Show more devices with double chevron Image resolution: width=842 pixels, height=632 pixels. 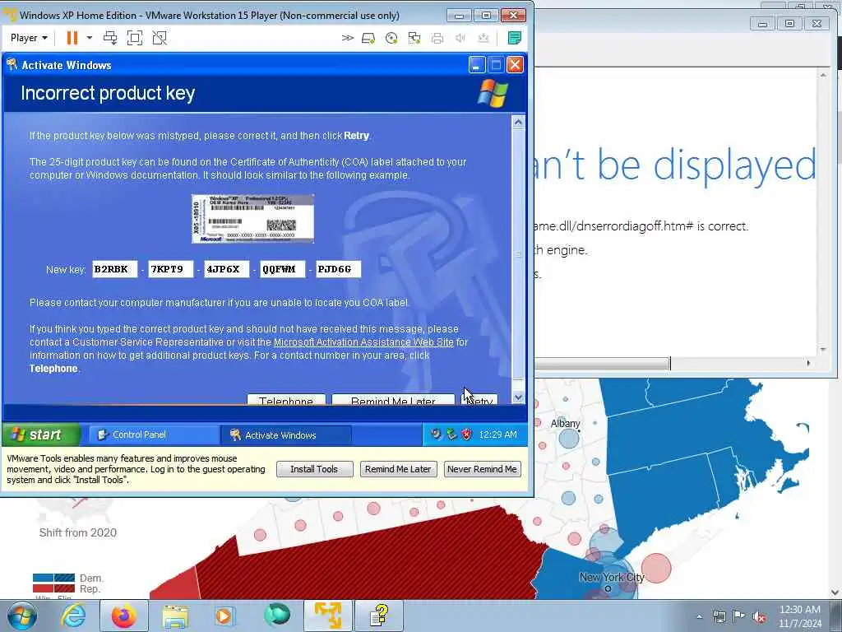pyautogui.click(x=348, y=38)
